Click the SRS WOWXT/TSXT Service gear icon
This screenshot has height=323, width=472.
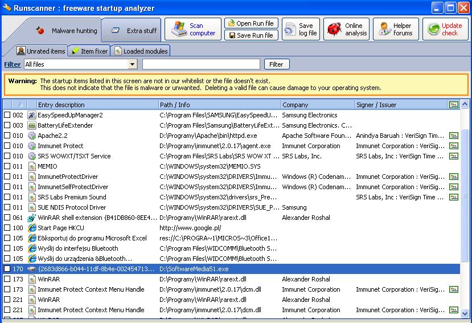[x=32, y=156]
